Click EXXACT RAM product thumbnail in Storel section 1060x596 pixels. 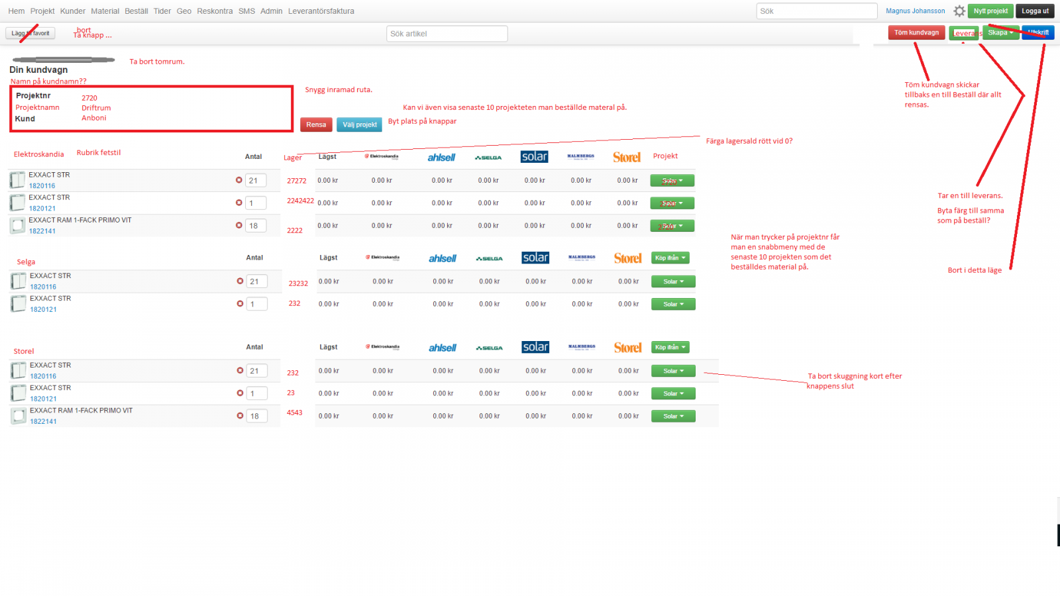tap(19, 416)
